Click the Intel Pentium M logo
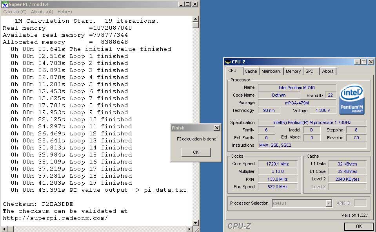This screenshot has height=232, width=376. (352, 99)
